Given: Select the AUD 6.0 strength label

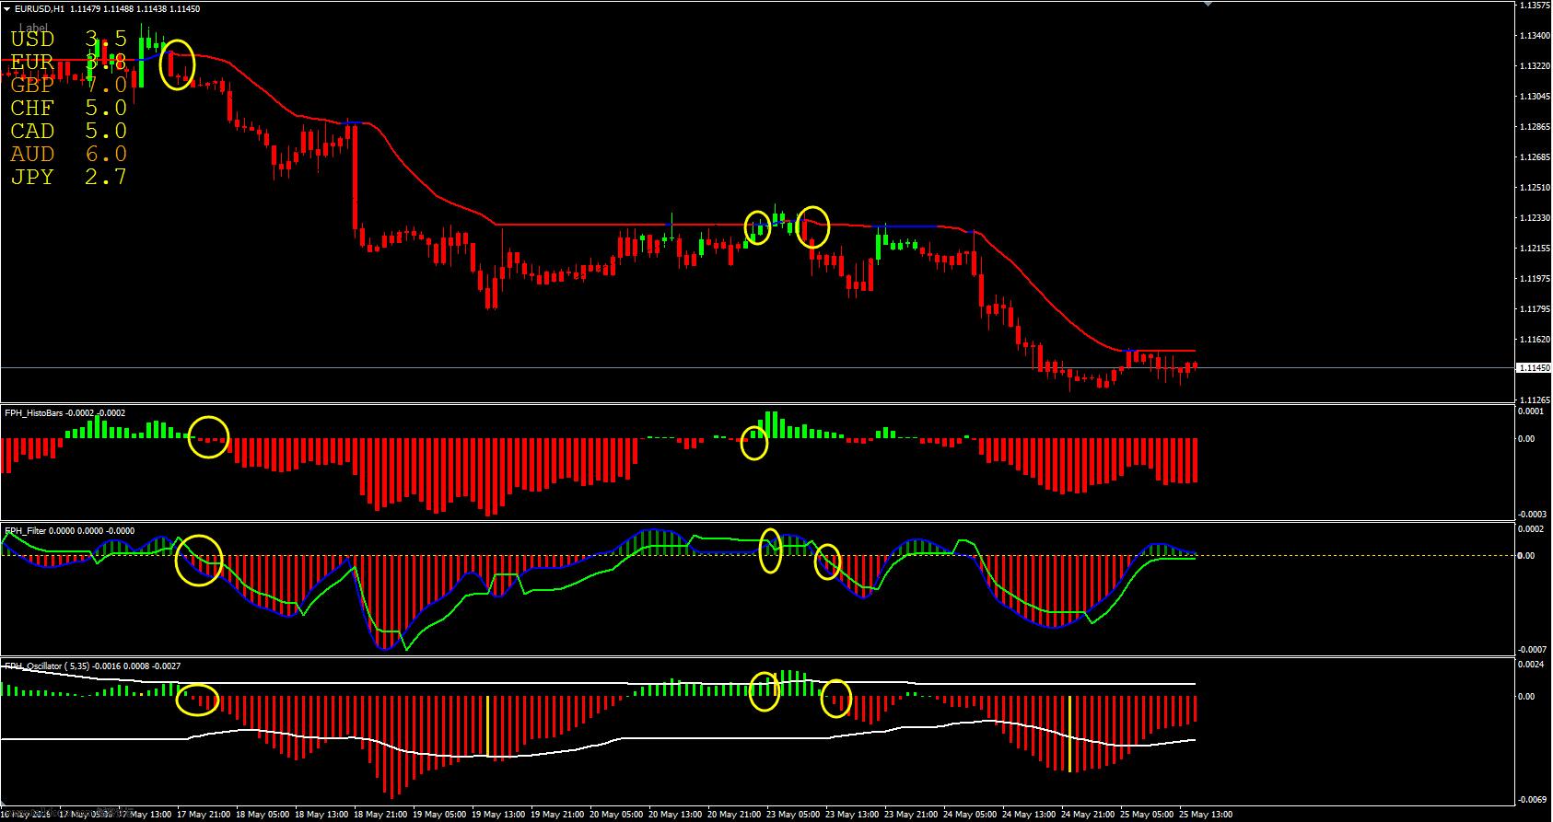Looking at the screenshot, I should pos(68,154).
